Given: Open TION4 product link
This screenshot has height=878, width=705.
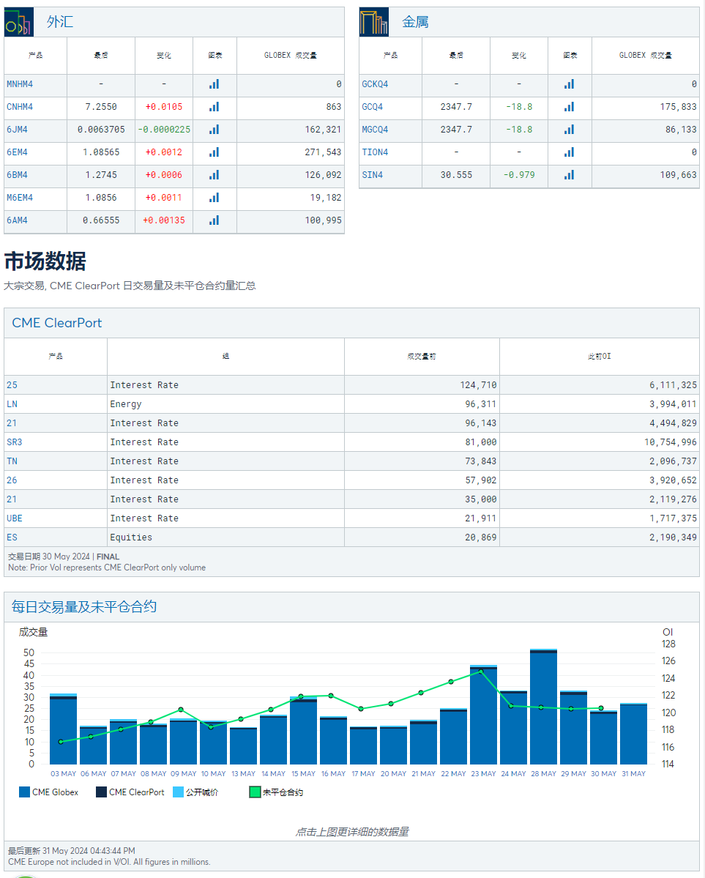Looking at the screenshot, I should tap(375, 152).
